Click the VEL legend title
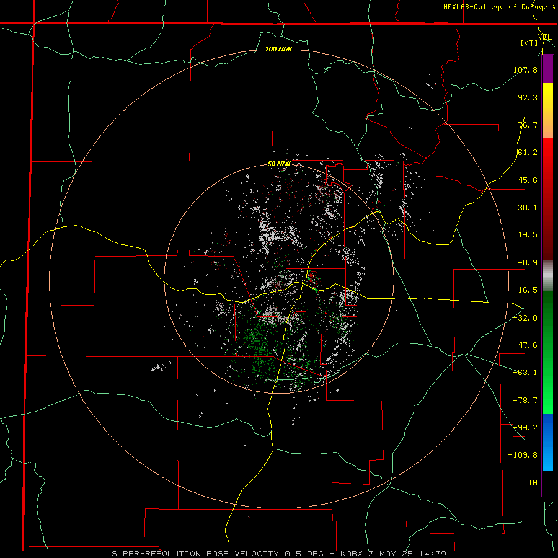The height and width of the screenshot is (558, 558). [x=544, y=37]
